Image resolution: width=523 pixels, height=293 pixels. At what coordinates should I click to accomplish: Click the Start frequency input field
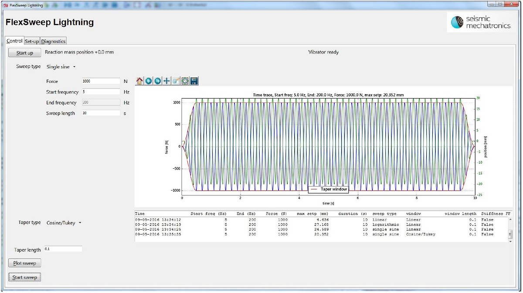point(101,92)
